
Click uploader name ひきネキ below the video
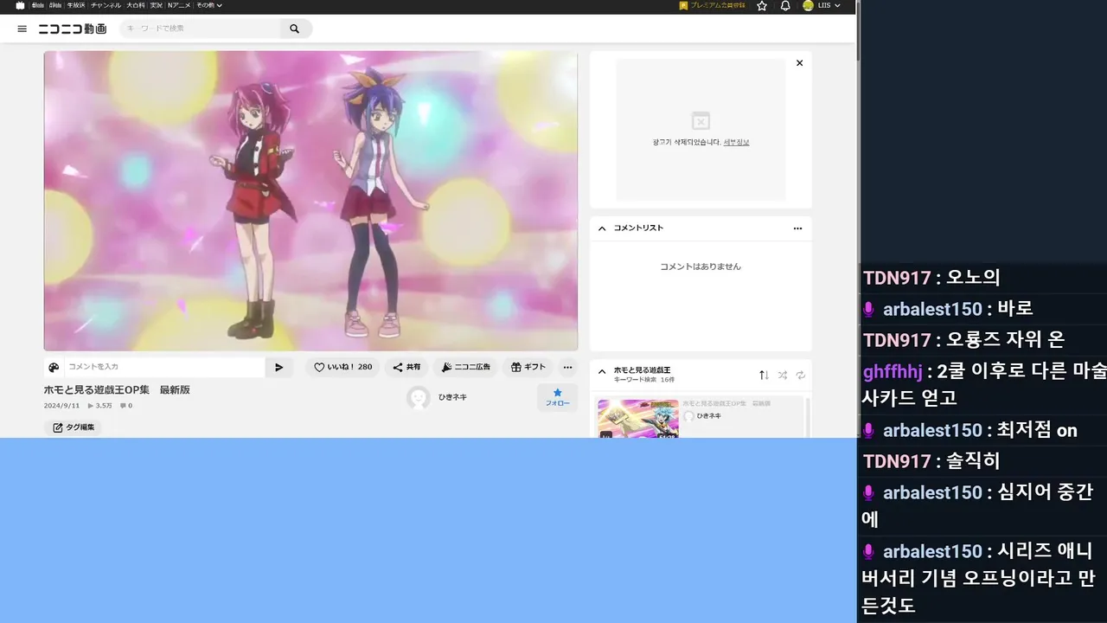click(452, 397)
